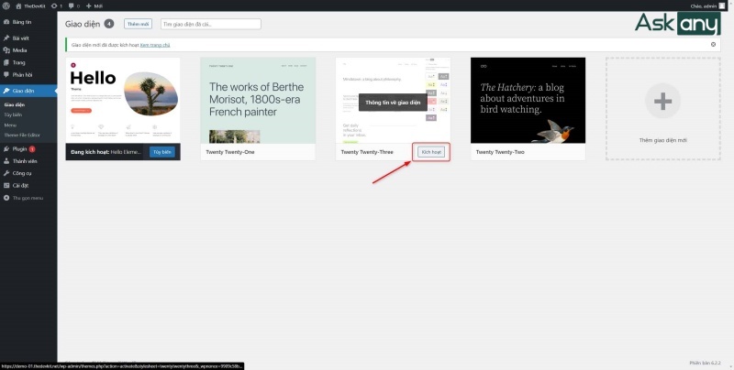Open the WordPress logo menu
The width and height of the screenshot is (734, 370).
click(x=6, y=6)
